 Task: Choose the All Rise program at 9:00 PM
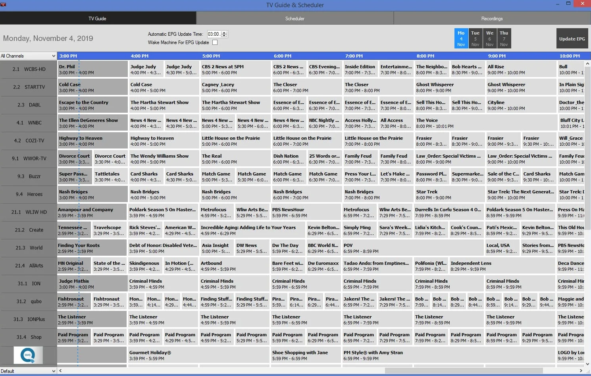[522, 69]
